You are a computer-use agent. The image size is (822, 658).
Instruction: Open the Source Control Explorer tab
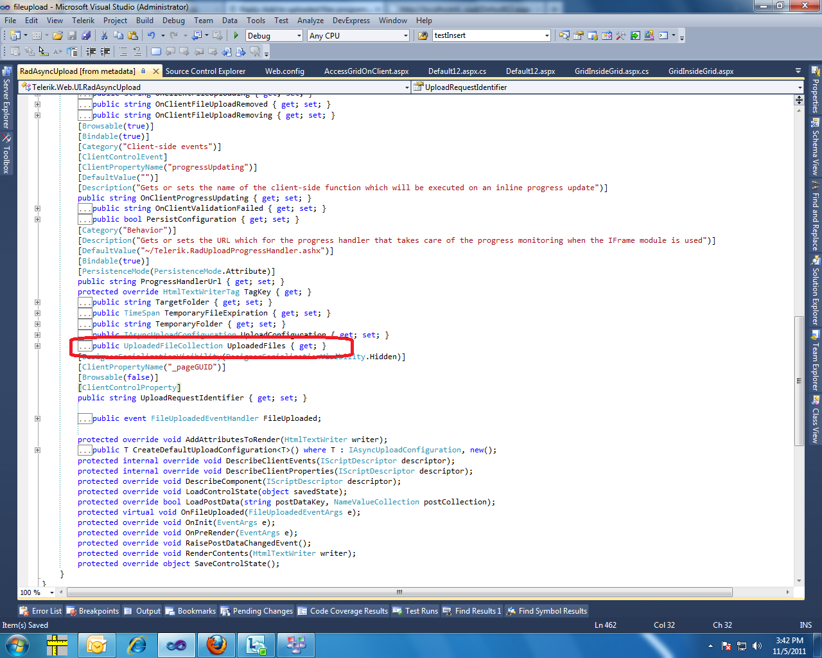[x=205, y=71]
